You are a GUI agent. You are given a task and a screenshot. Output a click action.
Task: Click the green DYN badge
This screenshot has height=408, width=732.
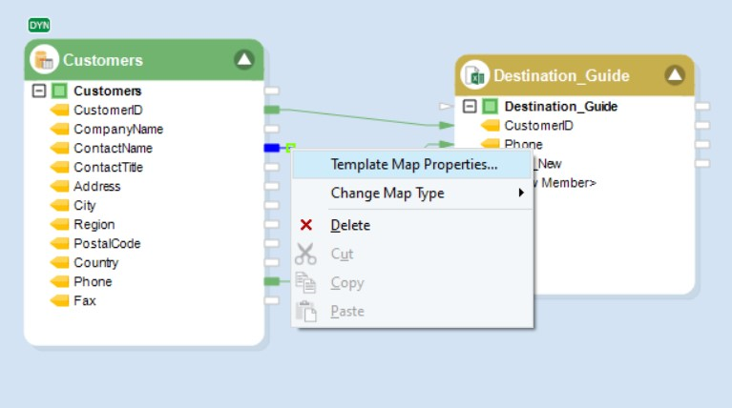click(40, 25)
